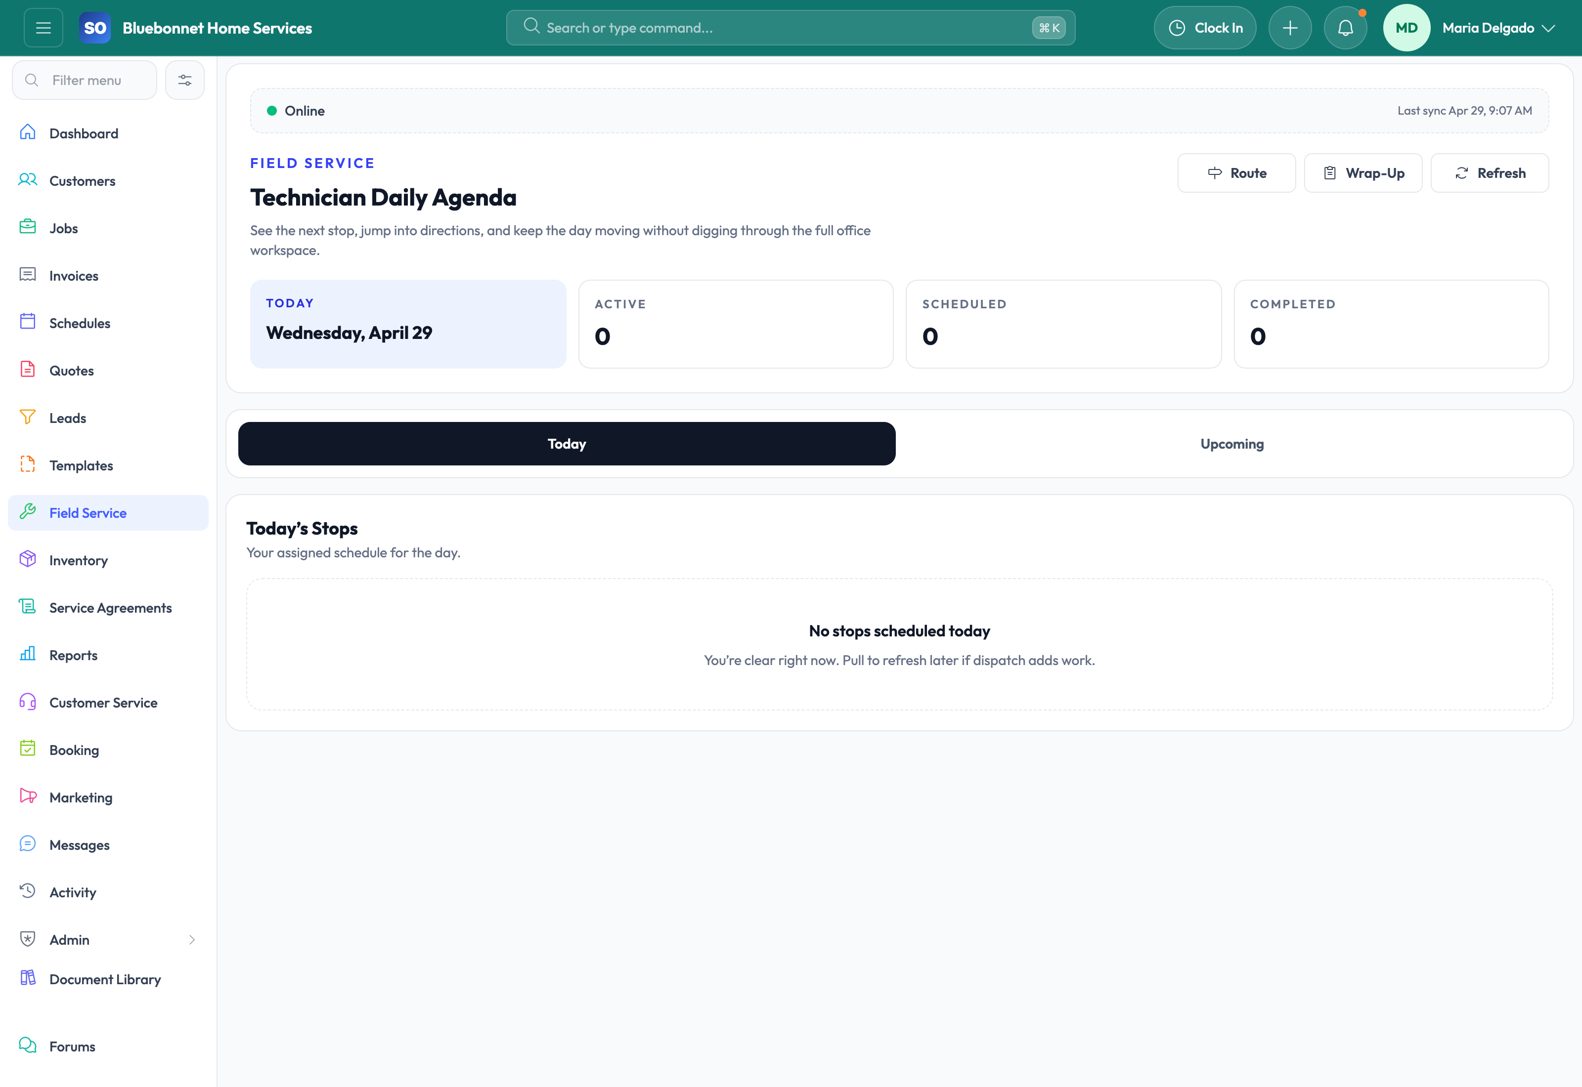Click the Marketing megaphone icon
The height and width of the screenshot is (1087, 1582).
[28, 796]
